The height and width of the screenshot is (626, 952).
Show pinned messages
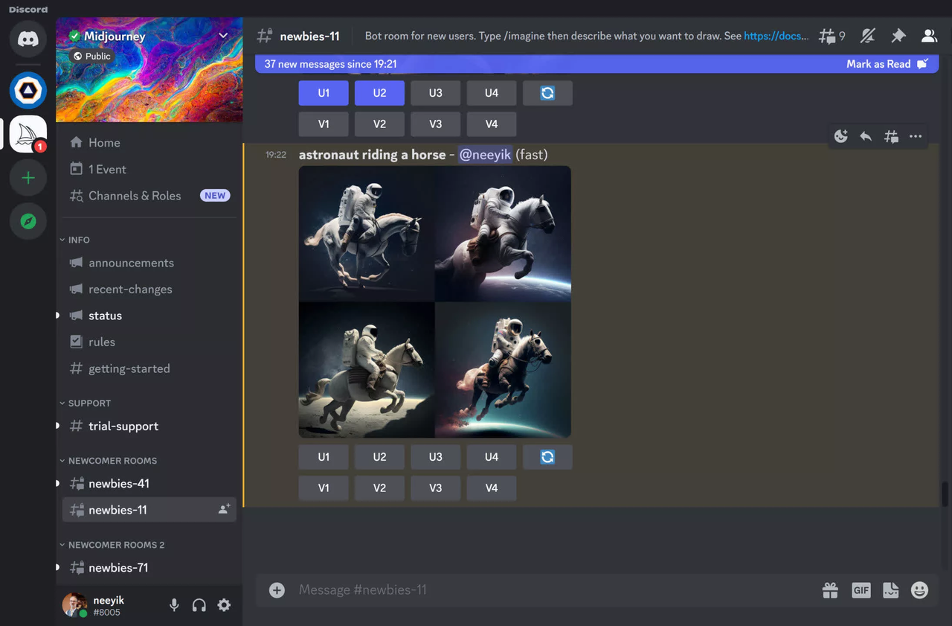(x=898, y=35)
